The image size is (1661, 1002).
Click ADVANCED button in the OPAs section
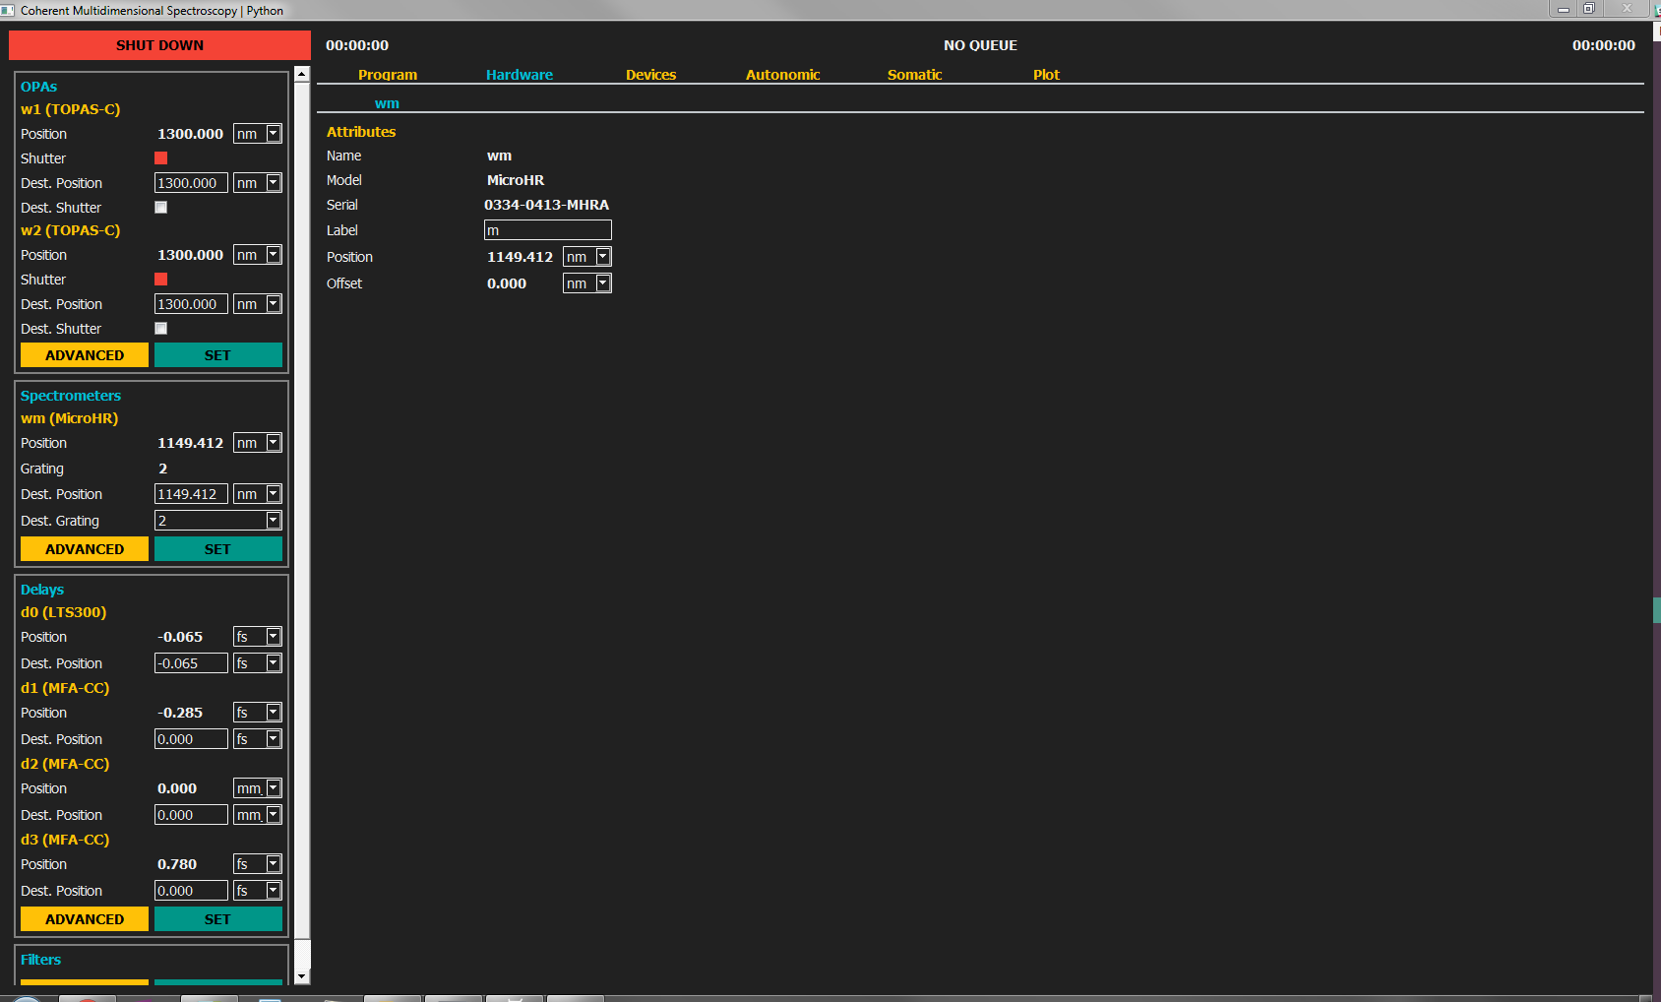pos(85,355)
